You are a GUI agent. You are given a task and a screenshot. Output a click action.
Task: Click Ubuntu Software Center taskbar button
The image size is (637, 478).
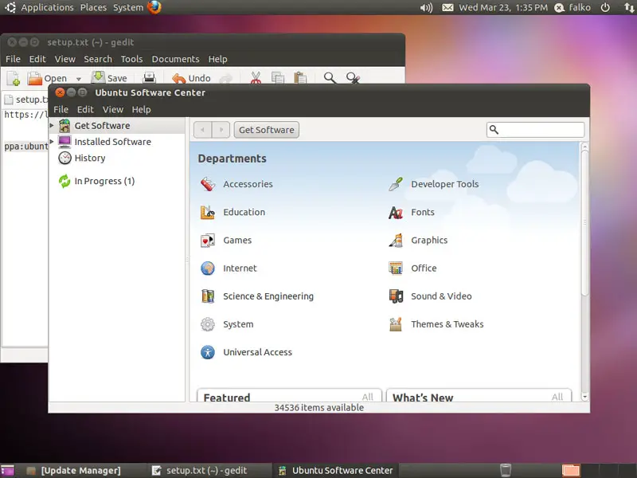coord(335,471)
